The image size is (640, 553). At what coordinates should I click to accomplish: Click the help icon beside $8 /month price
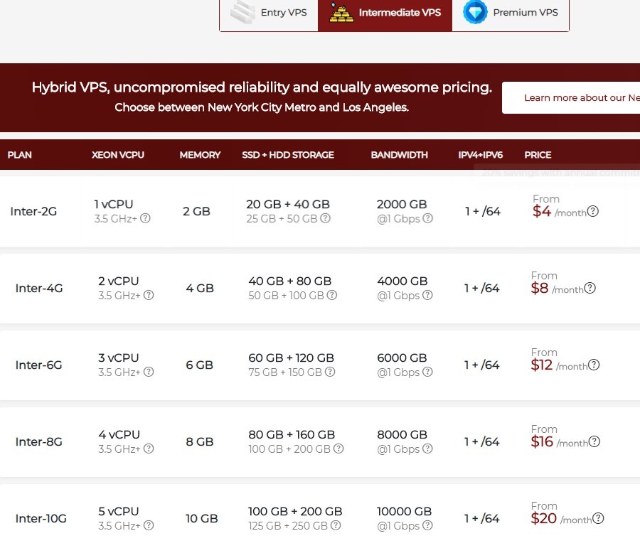click(590, 288)
